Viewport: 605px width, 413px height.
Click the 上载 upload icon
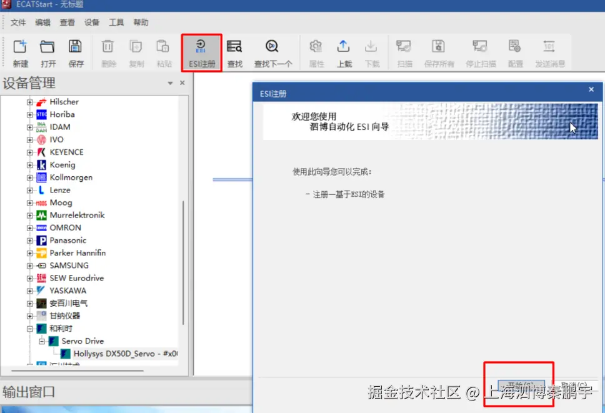click(343, 49)
